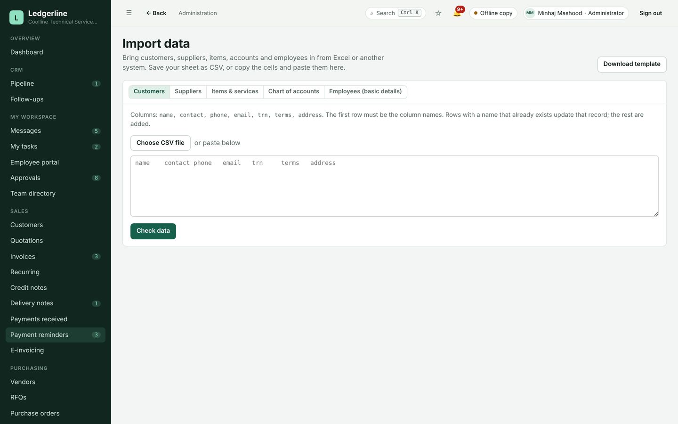
Task: Open Purchase orders
Action: pyautogui.click(x=56, y=414)
